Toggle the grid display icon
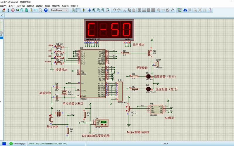234x146 pixels. click(78, 10)
